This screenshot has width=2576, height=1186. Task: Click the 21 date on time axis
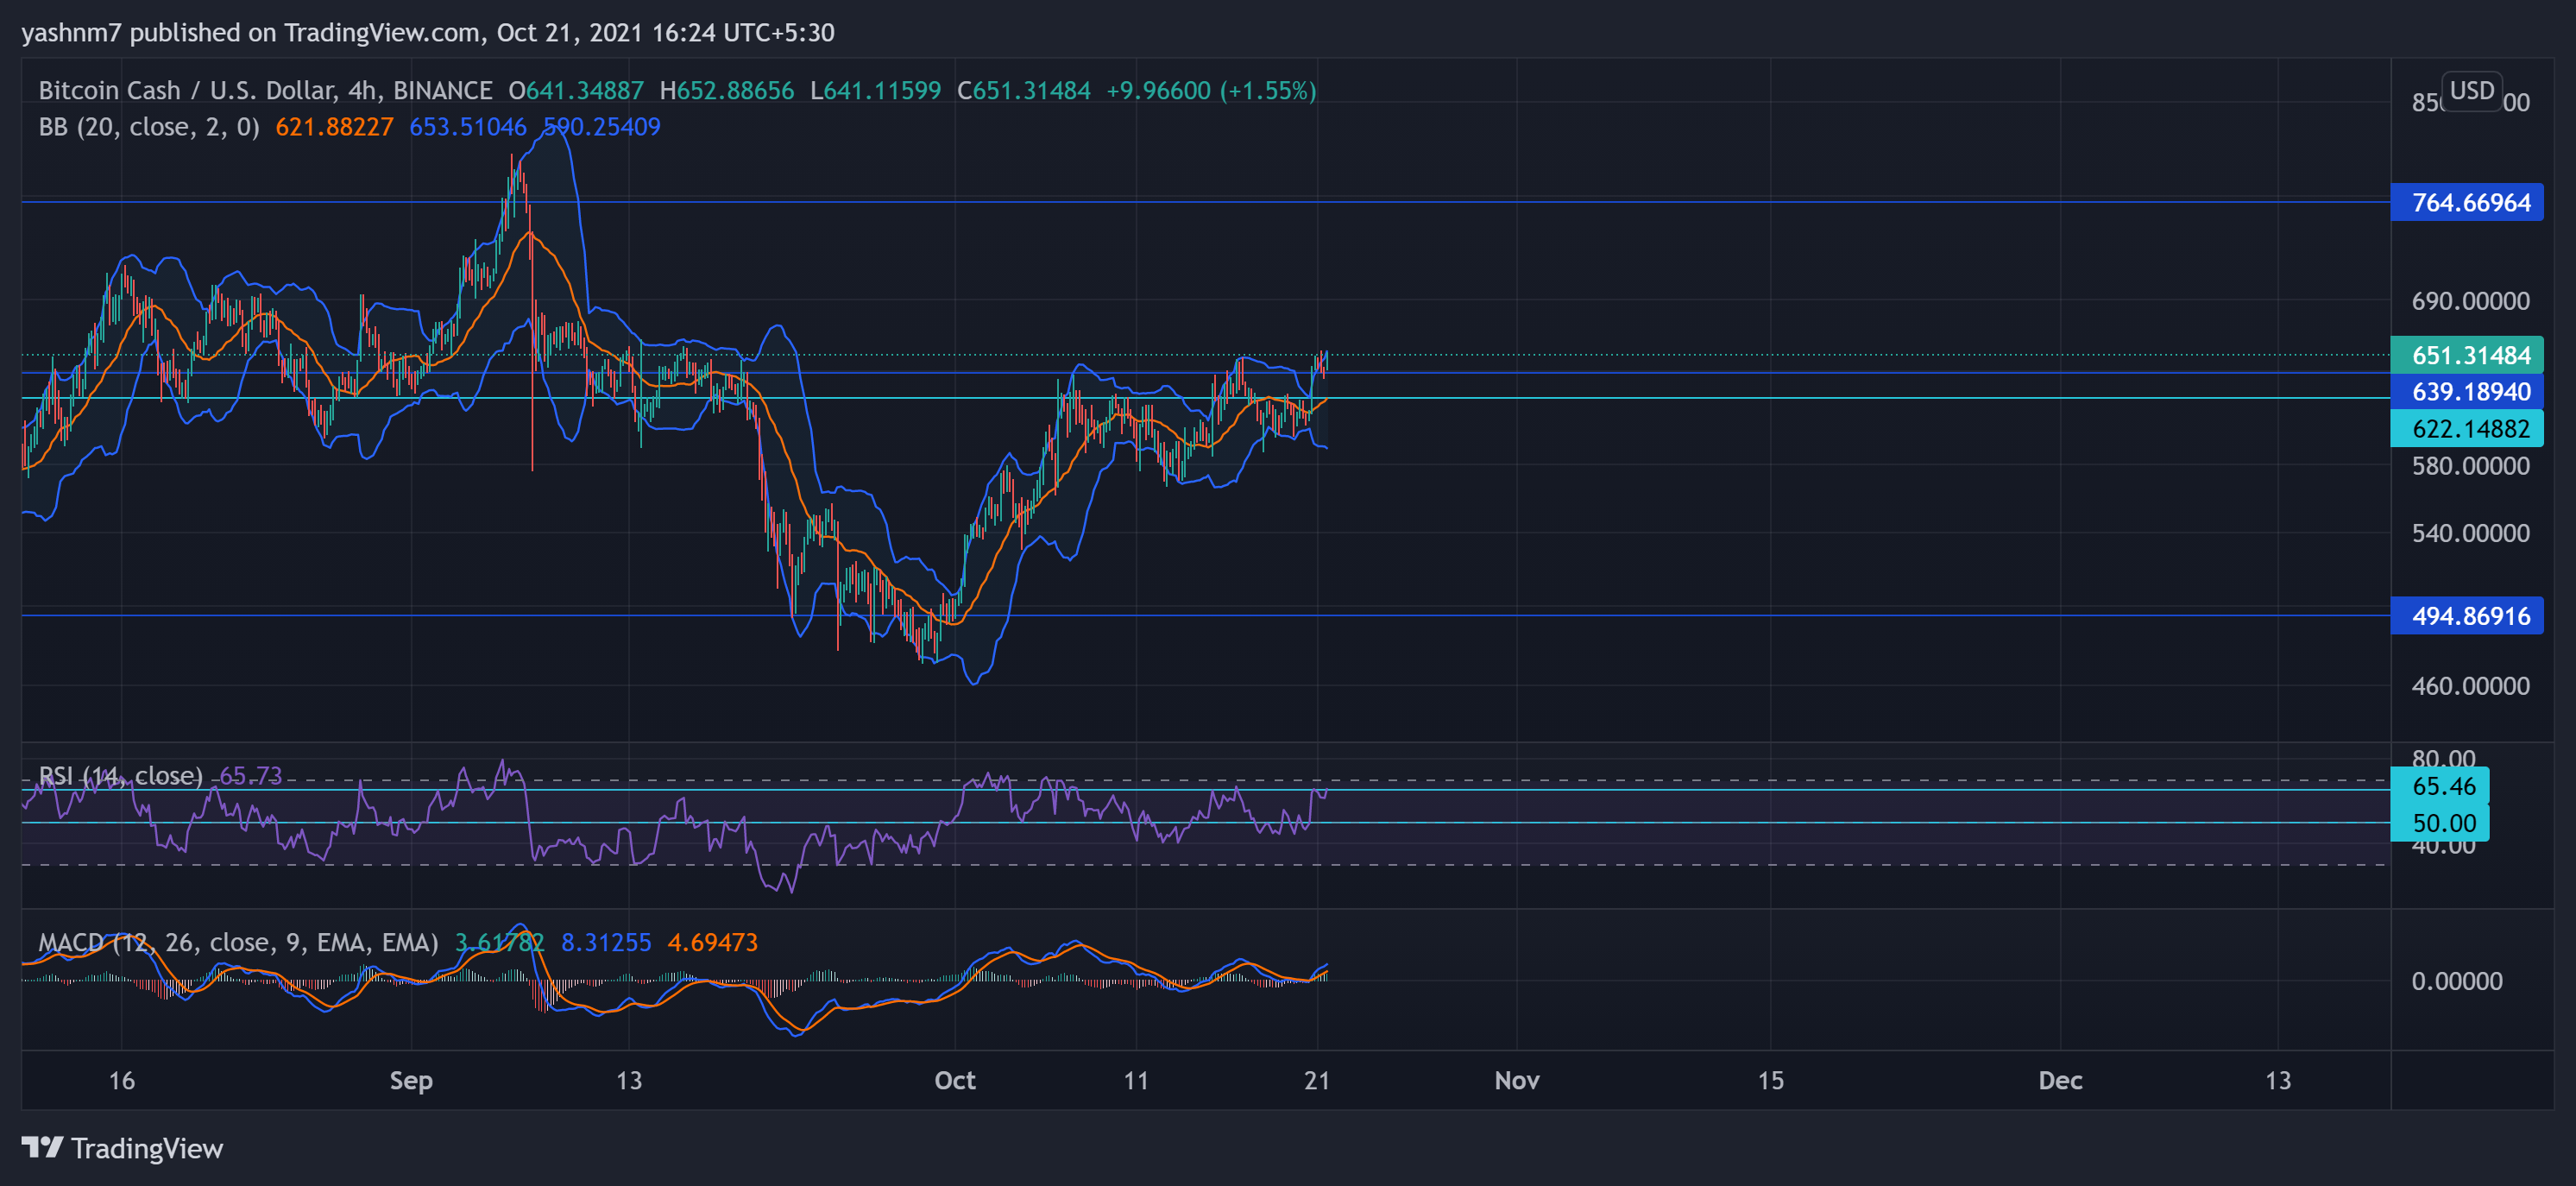1317,1080
